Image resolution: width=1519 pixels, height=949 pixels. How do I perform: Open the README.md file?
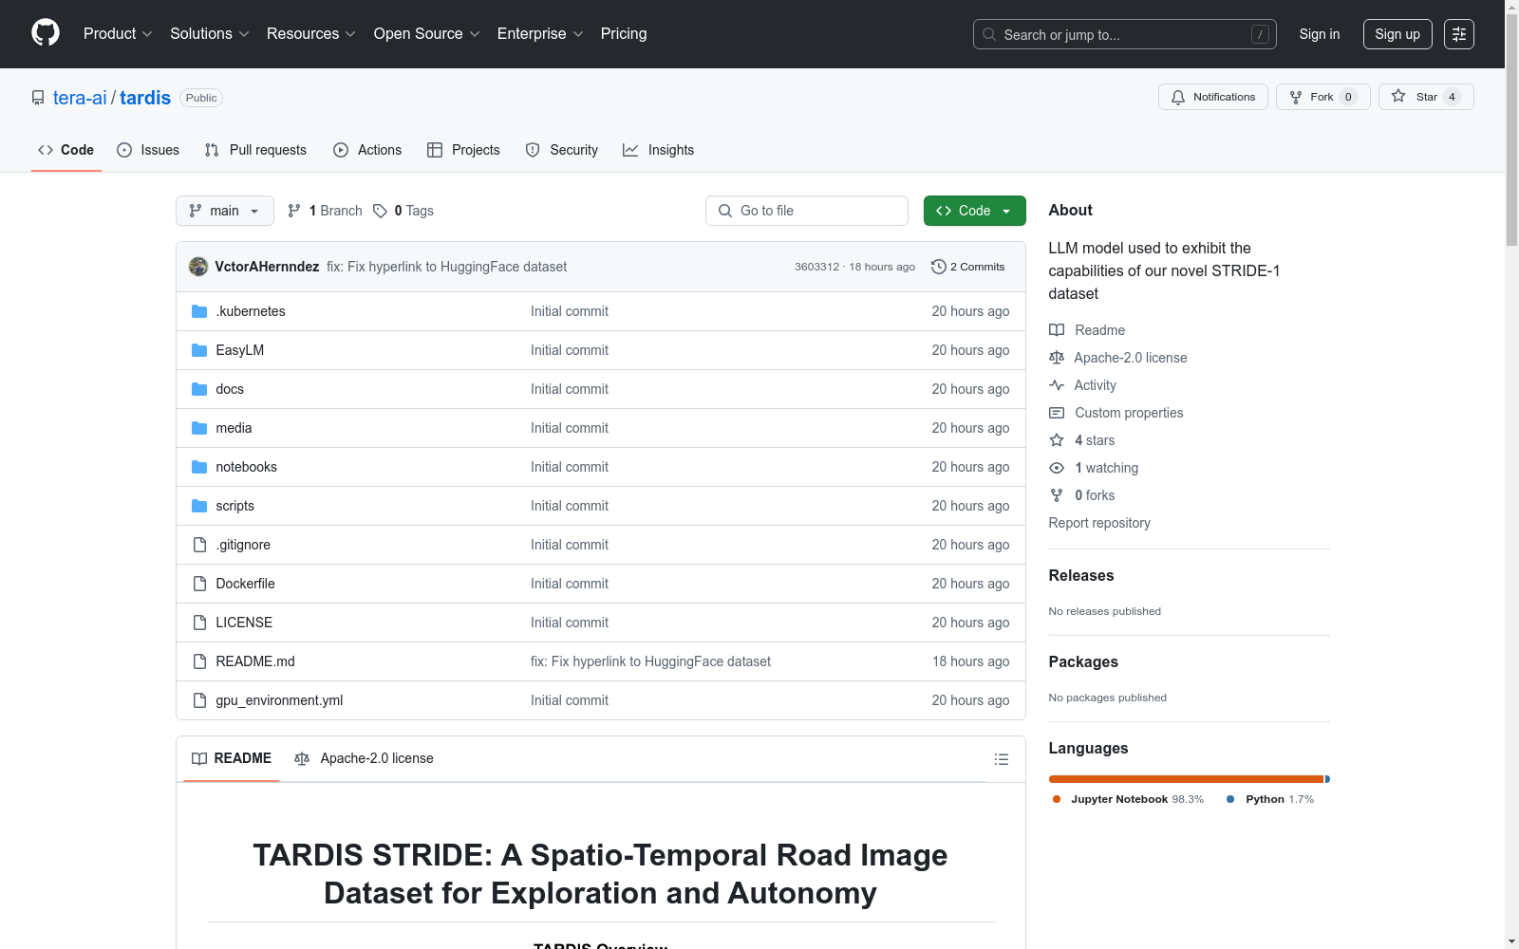255,661
